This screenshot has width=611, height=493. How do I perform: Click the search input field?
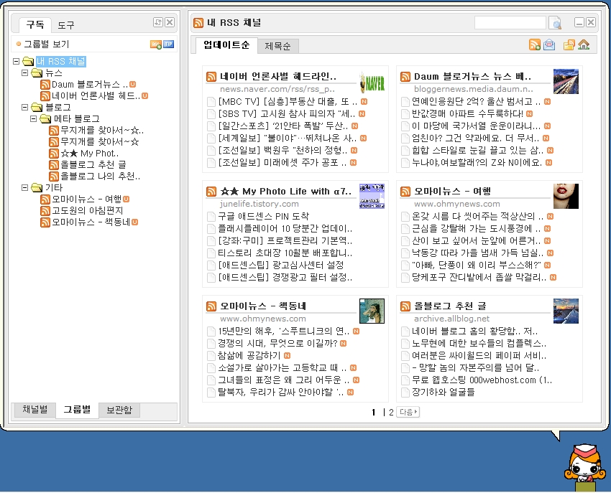click(x=510, y=23)
